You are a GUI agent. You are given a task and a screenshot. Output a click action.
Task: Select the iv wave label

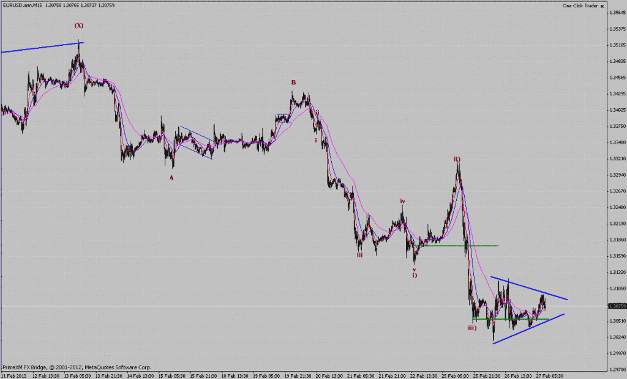(403, 201)
